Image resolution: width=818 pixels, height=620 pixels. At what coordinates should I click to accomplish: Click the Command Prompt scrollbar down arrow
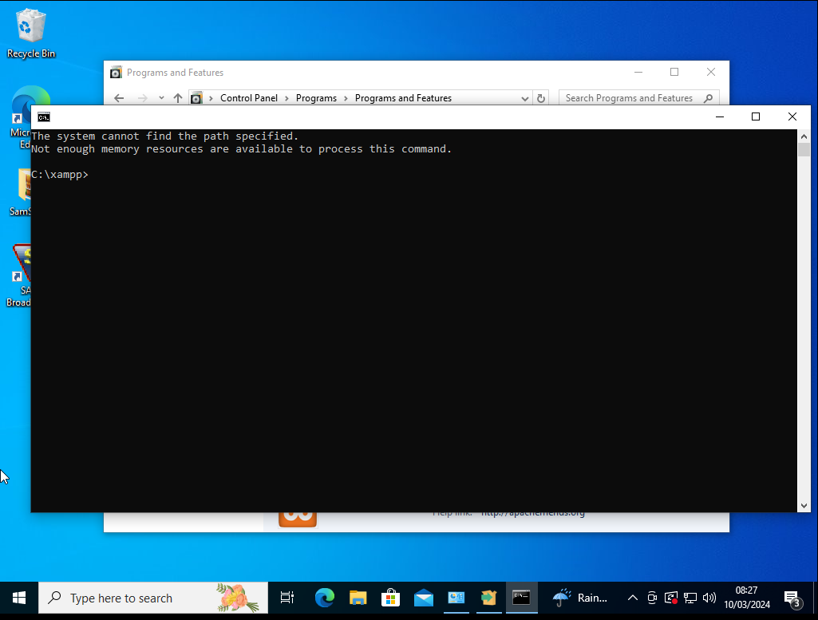(x=804, y=506)
